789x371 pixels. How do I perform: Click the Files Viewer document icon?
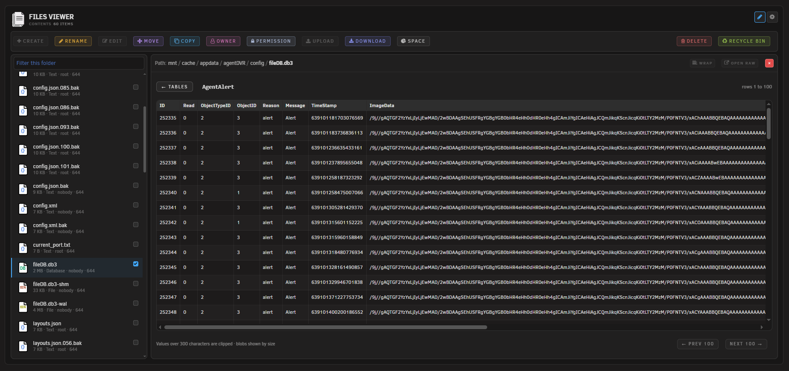(18, 19)
